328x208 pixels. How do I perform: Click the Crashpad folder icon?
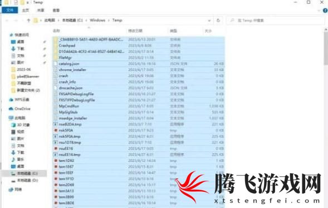[x=56, y=45]
